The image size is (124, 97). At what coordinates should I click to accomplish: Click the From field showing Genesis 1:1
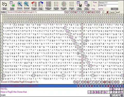109,3
